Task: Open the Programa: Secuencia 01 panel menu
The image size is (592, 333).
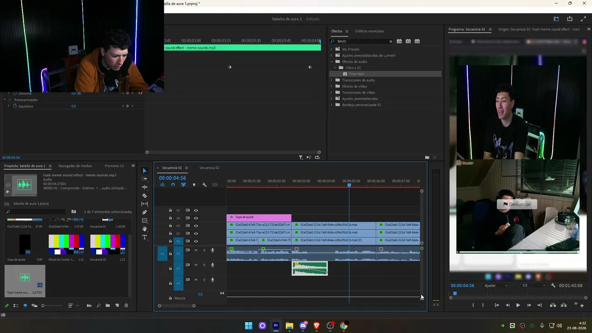Action: point(490,30)
